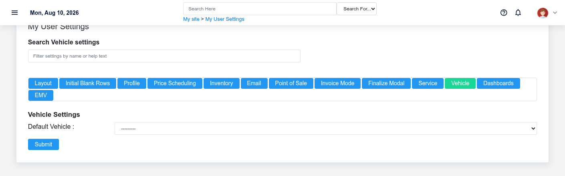The width and height of the screenshot is (565, 176).
Task: Switch to the Initial Blank Rows tab
Action: [x=88, y=83]
